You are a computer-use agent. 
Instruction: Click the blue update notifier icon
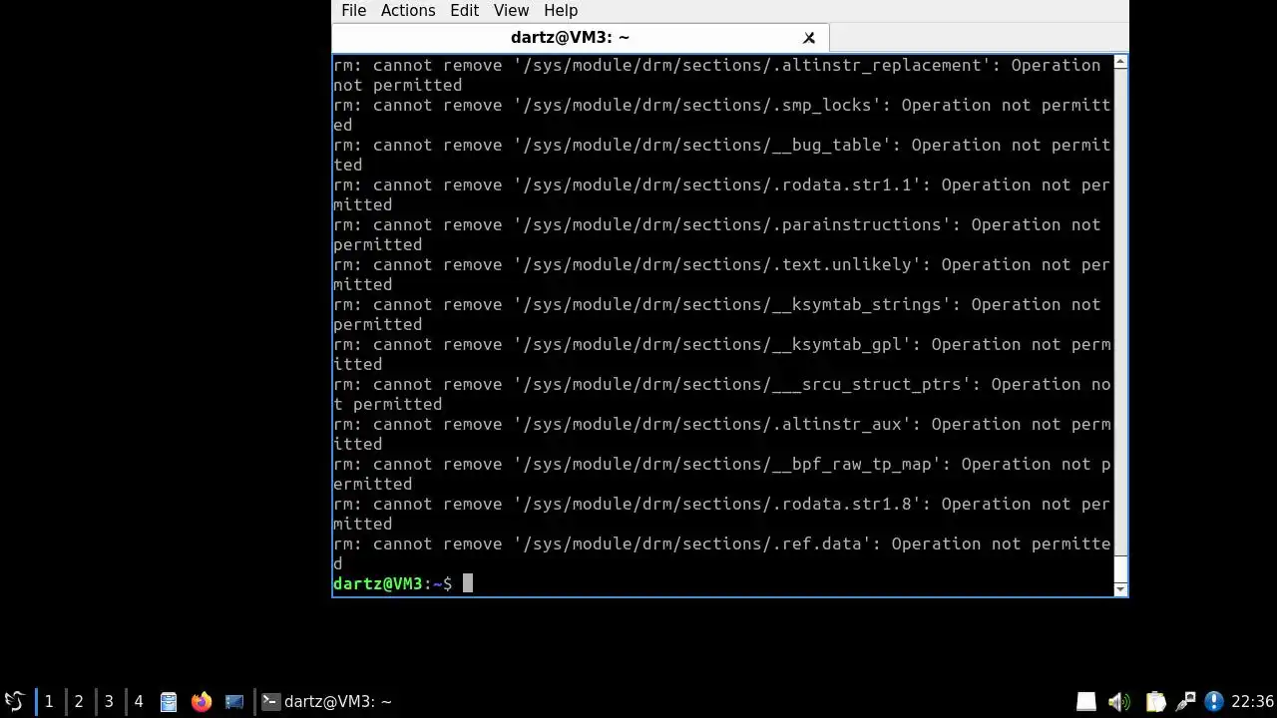click(1214, 701)
